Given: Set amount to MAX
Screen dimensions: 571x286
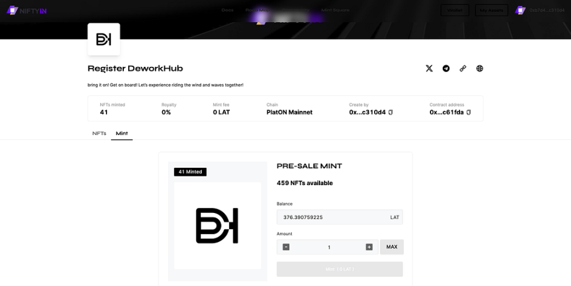Looking at the screenshot, I should pyautogui.click(x=392, y=247).
